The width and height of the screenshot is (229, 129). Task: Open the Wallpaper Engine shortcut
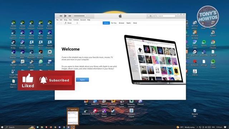[x=131, y=113]
